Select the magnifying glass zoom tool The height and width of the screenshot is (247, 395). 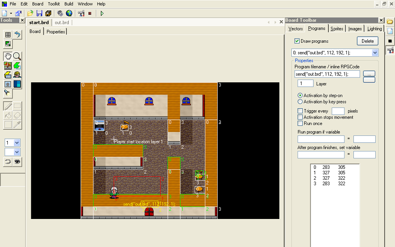[x=17, y=56]
